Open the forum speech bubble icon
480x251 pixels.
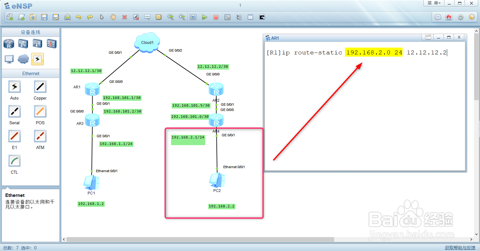point(438,17)
